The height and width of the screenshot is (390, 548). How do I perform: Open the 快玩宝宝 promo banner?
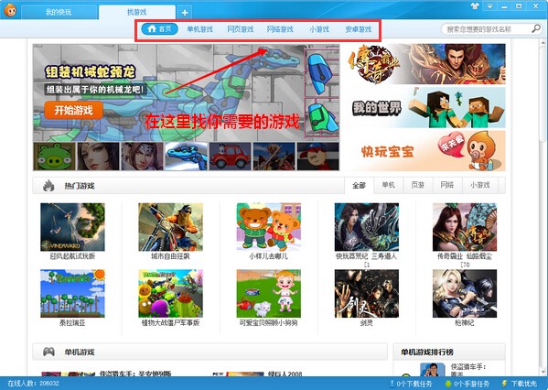point(425,151)
